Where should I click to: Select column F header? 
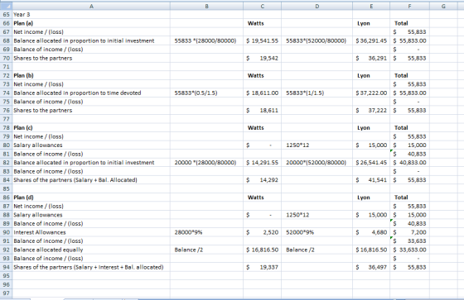[x=409, y=6]
